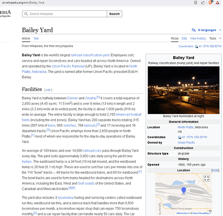Switch to the Talk tab
The width and height of the screenshot is (223, 216).
click(x=36, y=38)
